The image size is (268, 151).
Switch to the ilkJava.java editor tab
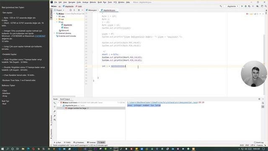coord(92,10)
